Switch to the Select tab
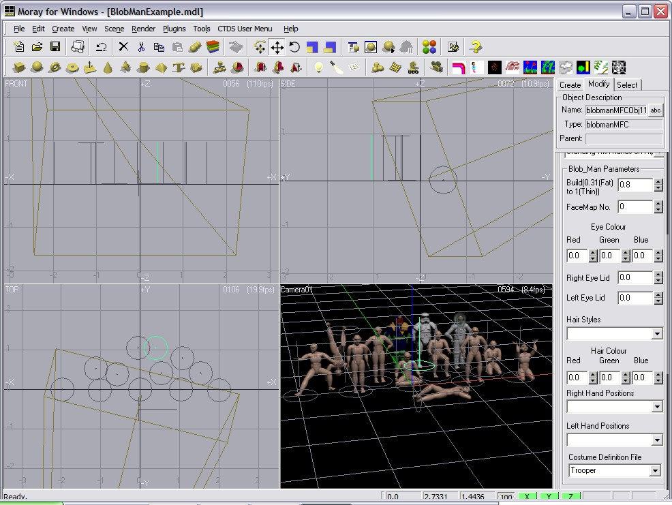The width and height of the screenshot is (672, 505). click(x=627, y=85)
